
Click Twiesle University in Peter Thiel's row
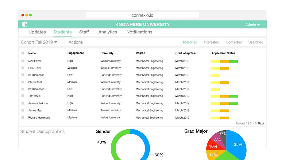[110, 68]
